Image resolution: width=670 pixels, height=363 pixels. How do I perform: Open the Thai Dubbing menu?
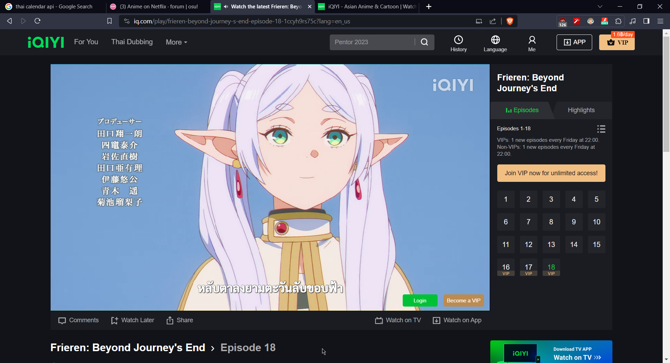point(132,42)
